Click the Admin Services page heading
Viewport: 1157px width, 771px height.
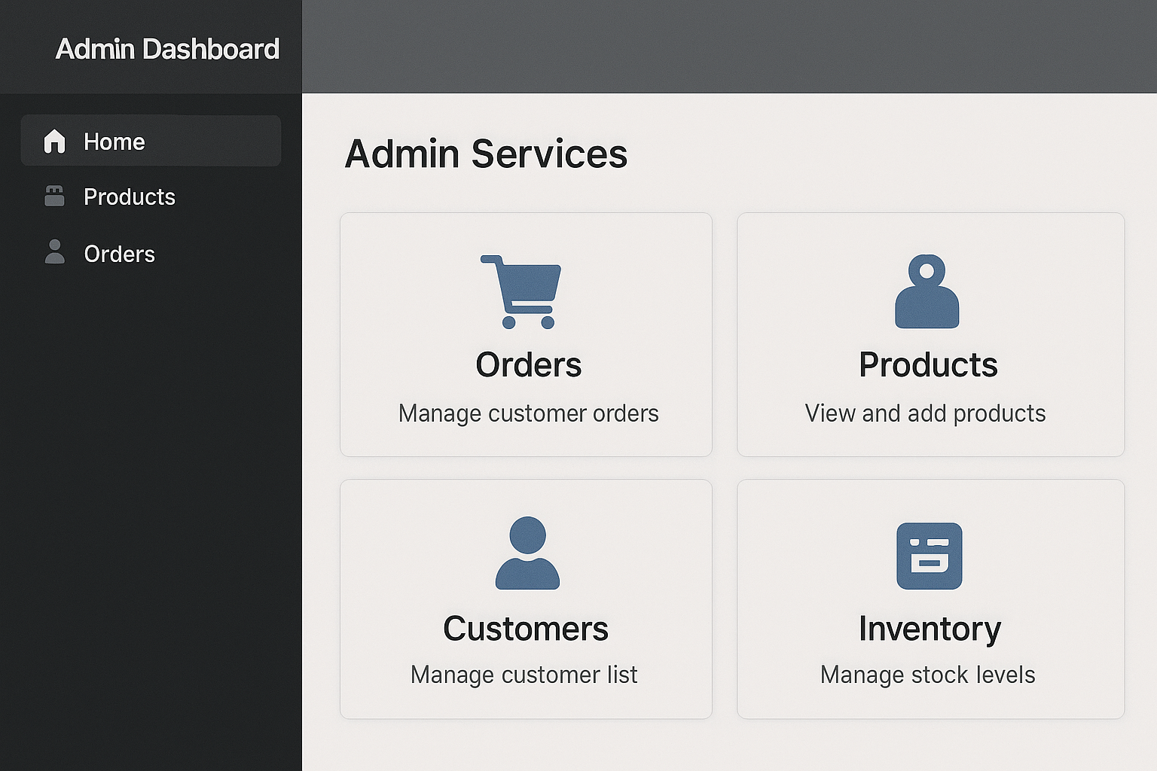coord(486,154)
